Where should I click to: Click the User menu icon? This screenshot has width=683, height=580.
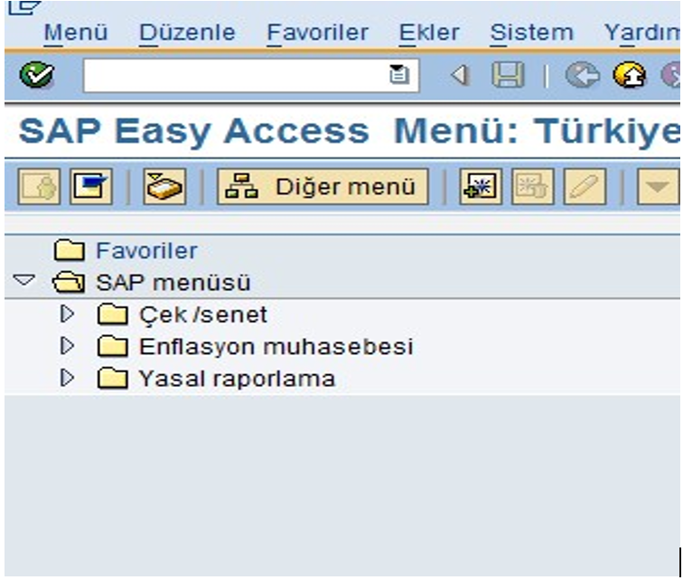(39, 186)
